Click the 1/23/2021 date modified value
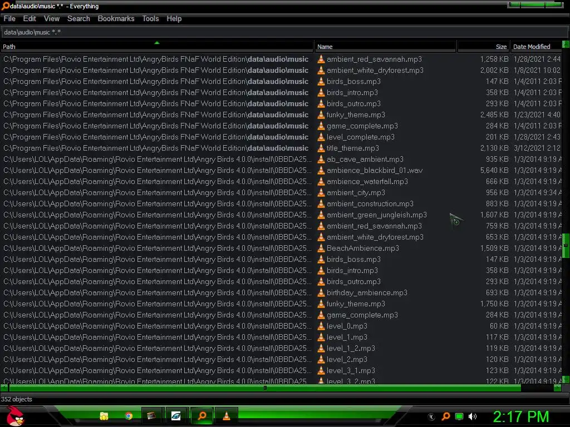 [x=537, y=115]
